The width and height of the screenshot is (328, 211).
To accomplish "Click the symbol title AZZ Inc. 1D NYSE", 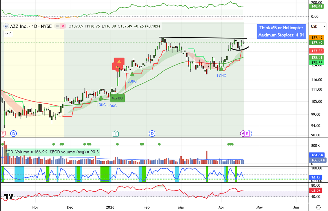I will (30, 26).
